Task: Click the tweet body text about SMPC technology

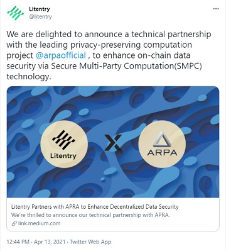Action: coord(109,55)
